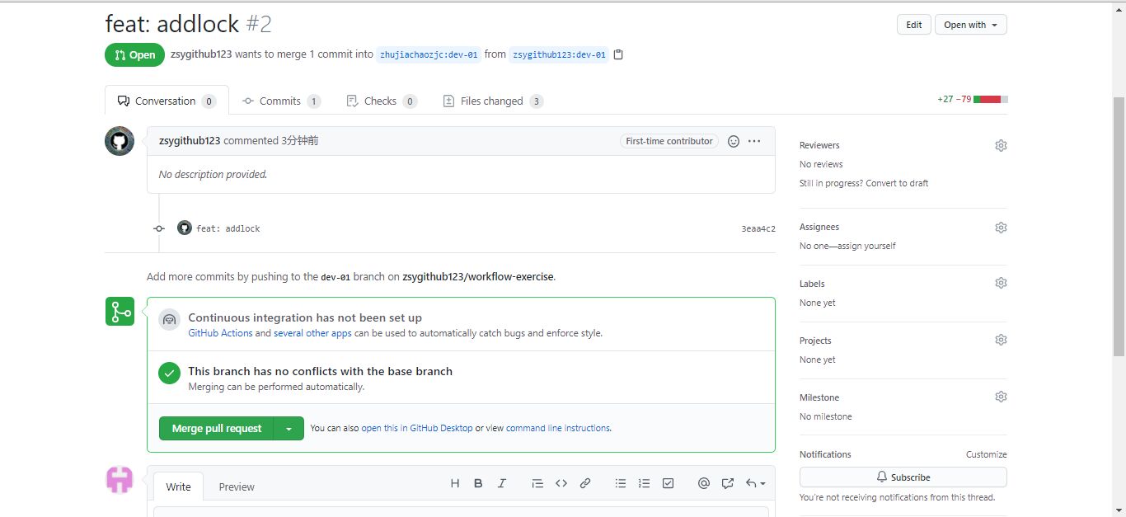Click the Edit title button
The image size is (1126, 517).
pyautogui.click(x=914, y=25)
